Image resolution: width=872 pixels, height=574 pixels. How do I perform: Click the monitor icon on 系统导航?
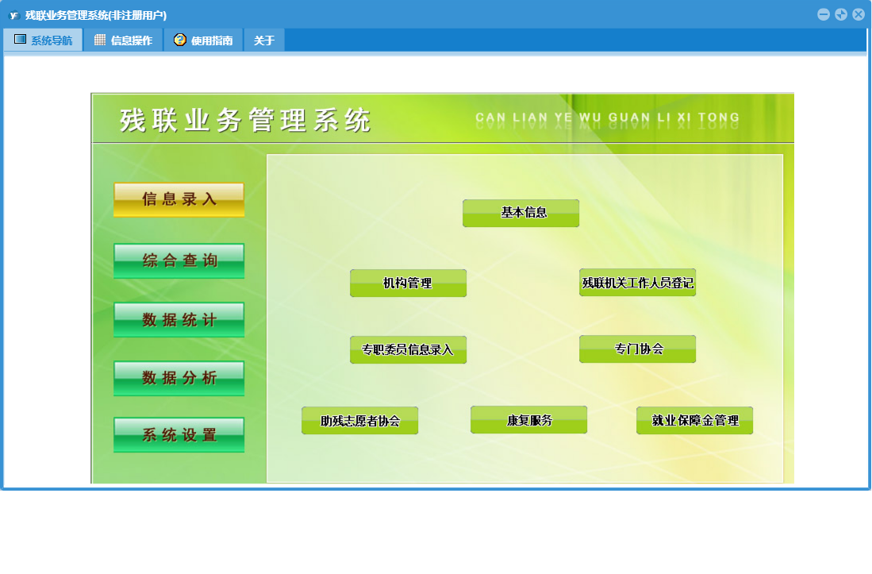(x=20, y=40)
